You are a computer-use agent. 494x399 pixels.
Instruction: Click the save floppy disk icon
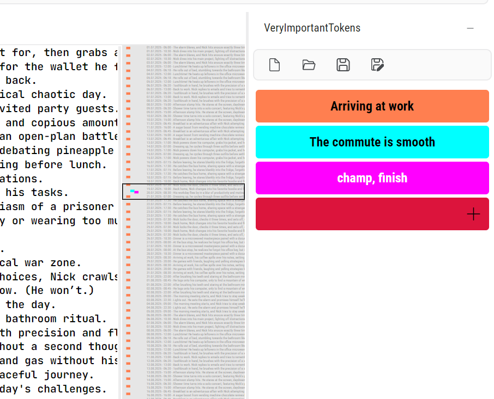343,65
